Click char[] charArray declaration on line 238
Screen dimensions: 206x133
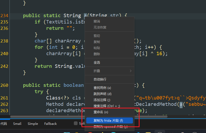58,41
